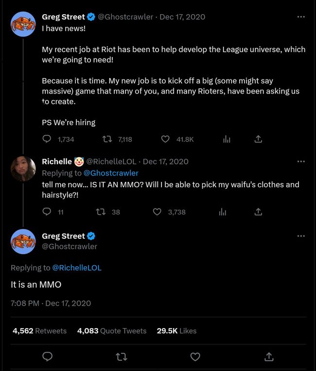316x371 pixels.
Task: Reply to Richelle's tweet
Action: (x=47, y=212)
